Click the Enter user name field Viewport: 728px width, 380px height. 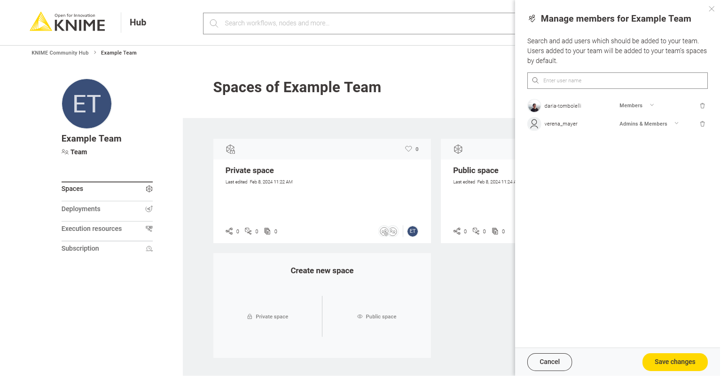click(617, 80)
